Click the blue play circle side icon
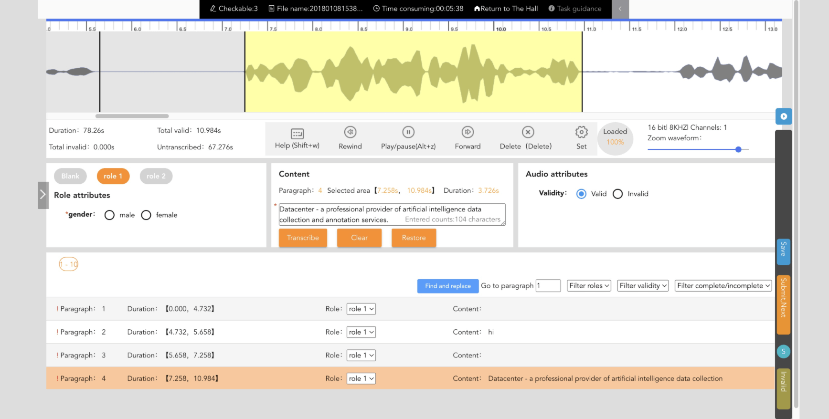The image size is (829, 419). tap(784, 116)
